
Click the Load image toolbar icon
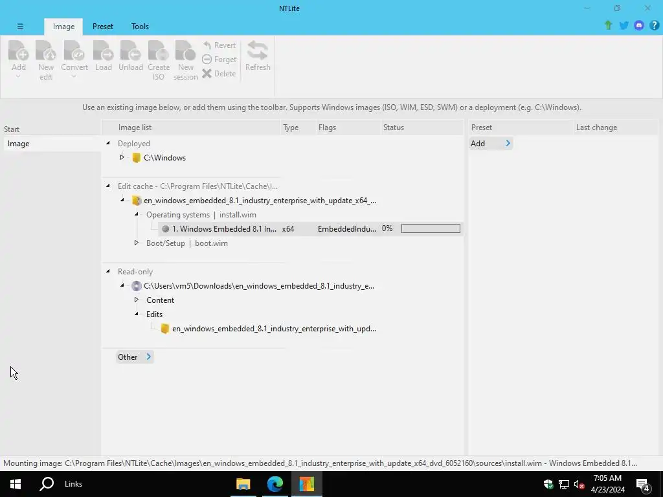coord(103,50)
